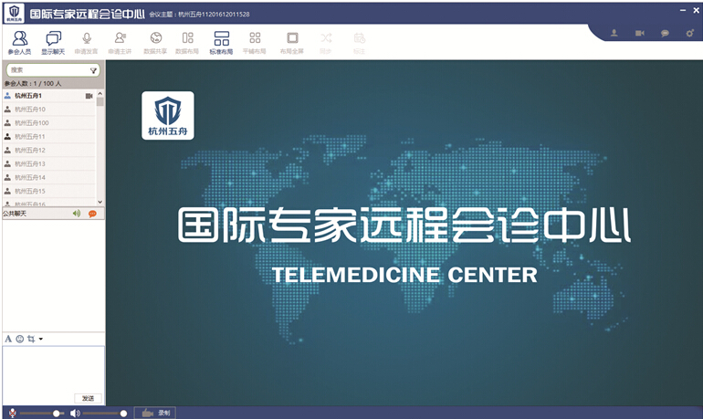Expand the screenshot tool dropdown arrow

coord(40,340)
